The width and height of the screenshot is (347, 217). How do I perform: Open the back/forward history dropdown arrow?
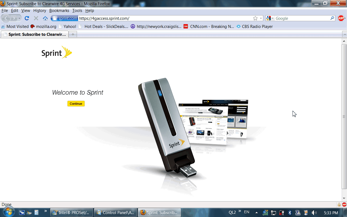pos(19,18)
